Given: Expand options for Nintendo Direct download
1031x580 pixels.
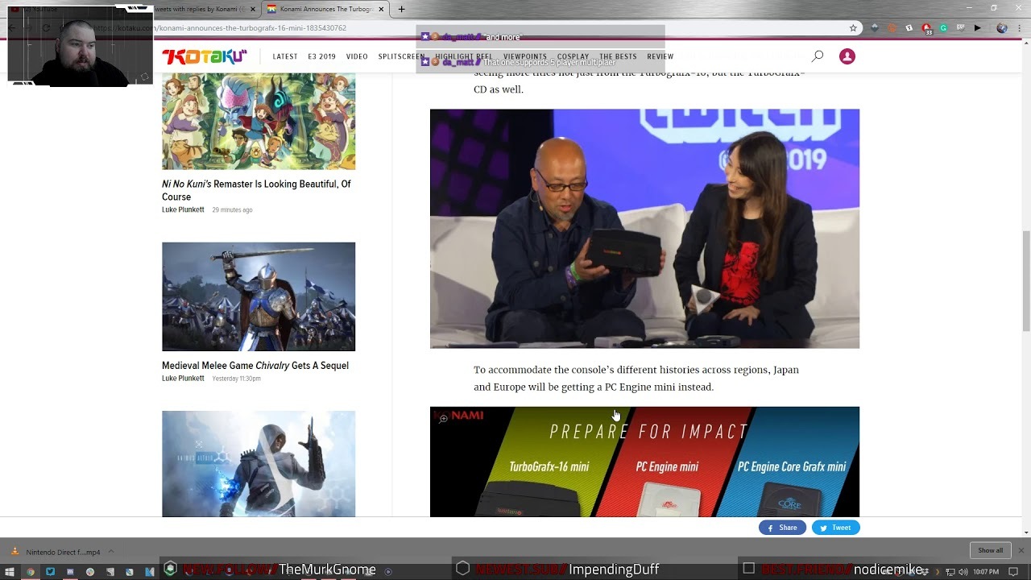Looking at the screenshot, I should pyautogui.click(x=111, y=552).
